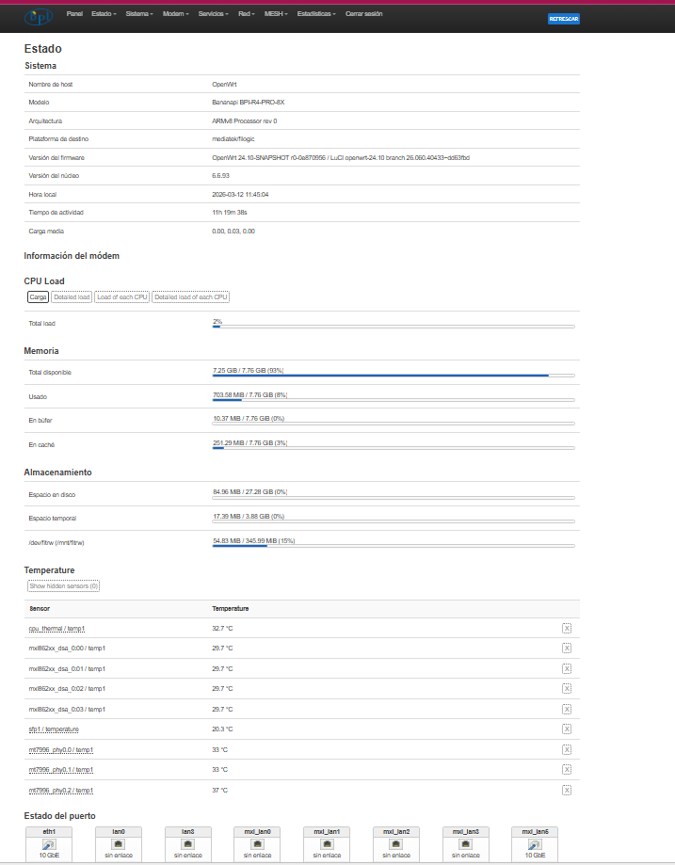Viewport: 675px width, 865px height.
Task: Select the Load of each CPU view
Action: (122, 297)
